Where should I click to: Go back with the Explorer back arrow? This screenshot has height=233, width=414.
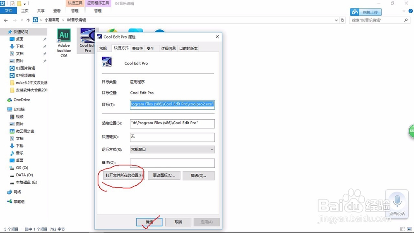pyautogui.click(x=6, y=20)
